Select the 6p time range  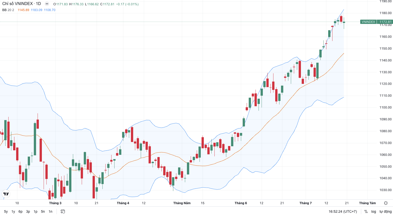[21, 211]
